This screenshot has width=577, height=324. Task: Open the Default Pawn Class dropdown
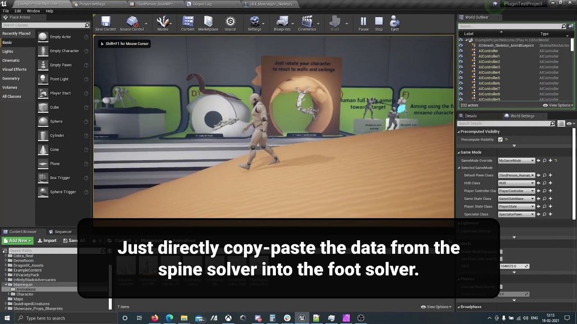[x=516, y=175]
